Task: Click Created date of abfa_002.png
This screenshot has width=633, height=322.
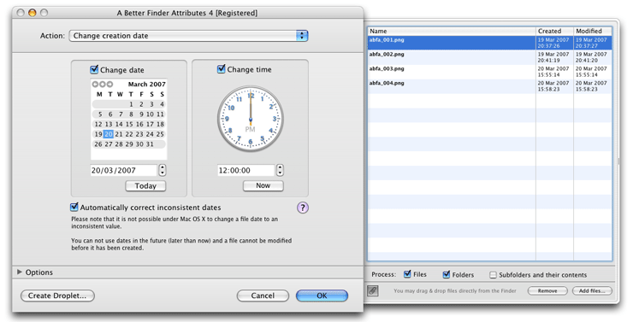Action: pos(553,57)
